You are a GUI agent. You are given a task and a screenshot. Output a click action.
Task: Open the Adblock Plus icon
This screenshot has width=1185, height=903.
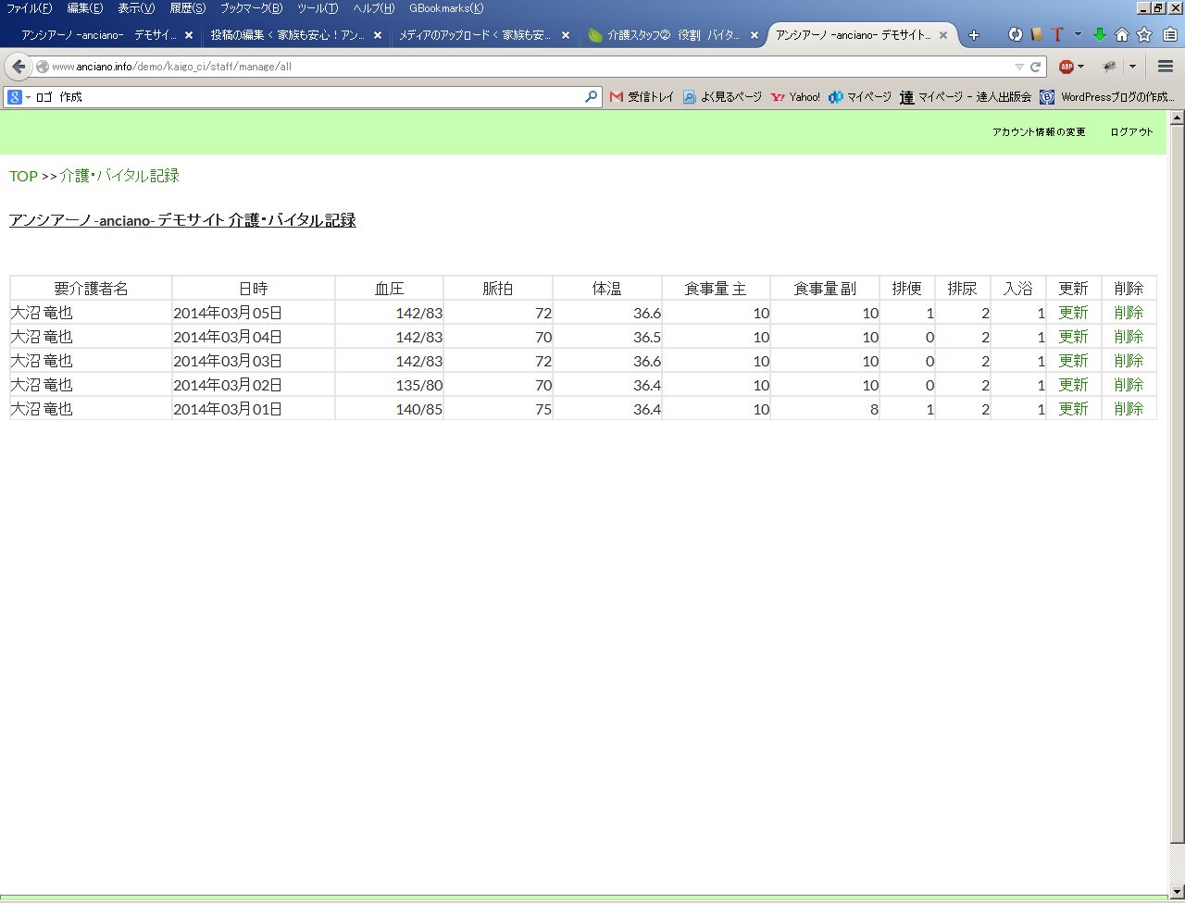(1066, 67)
